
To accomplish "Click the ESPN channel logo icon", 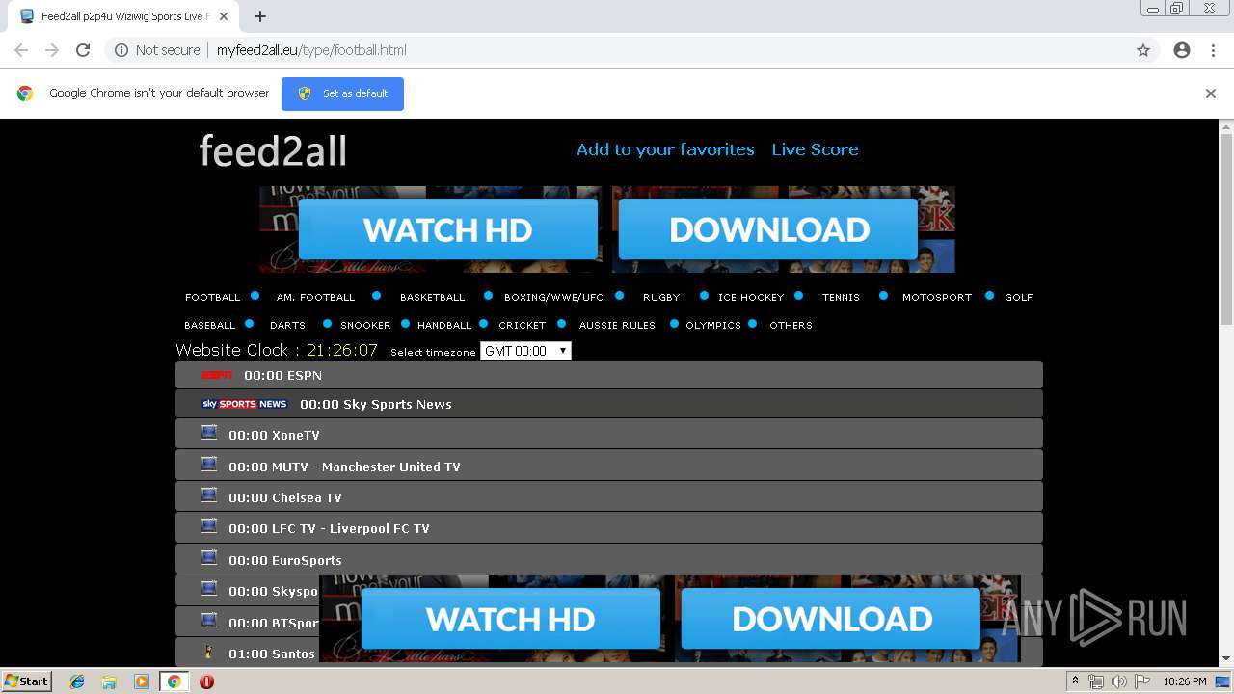I will [216, 375].
